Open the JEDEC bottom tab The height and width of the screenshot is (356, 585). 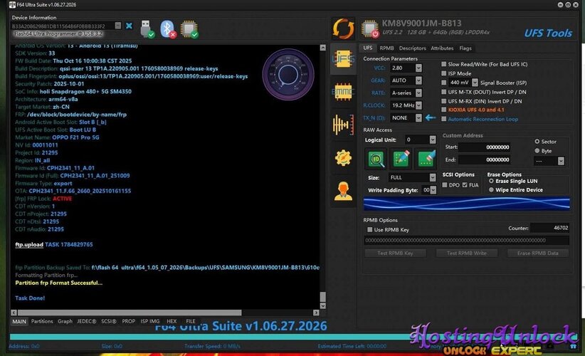point(87,321)
